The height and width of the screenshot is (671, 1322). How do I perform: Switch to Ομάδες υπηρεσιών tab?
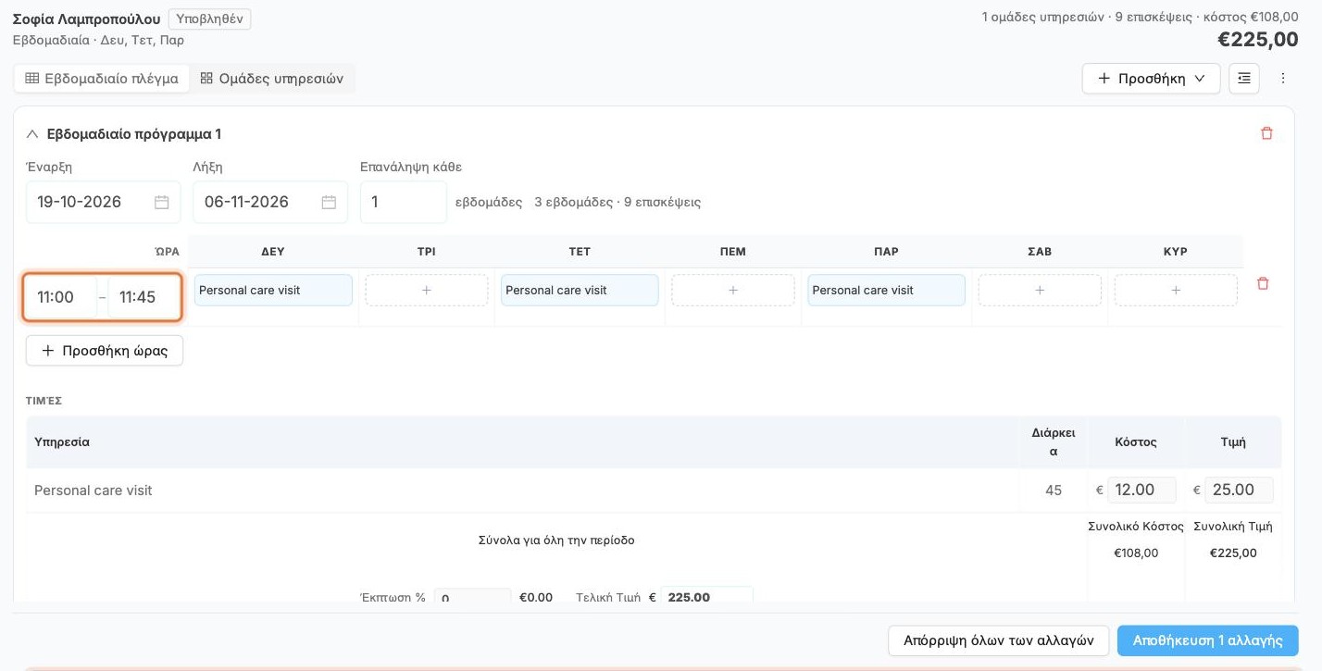pyautogui.click(x=272, y=79)
